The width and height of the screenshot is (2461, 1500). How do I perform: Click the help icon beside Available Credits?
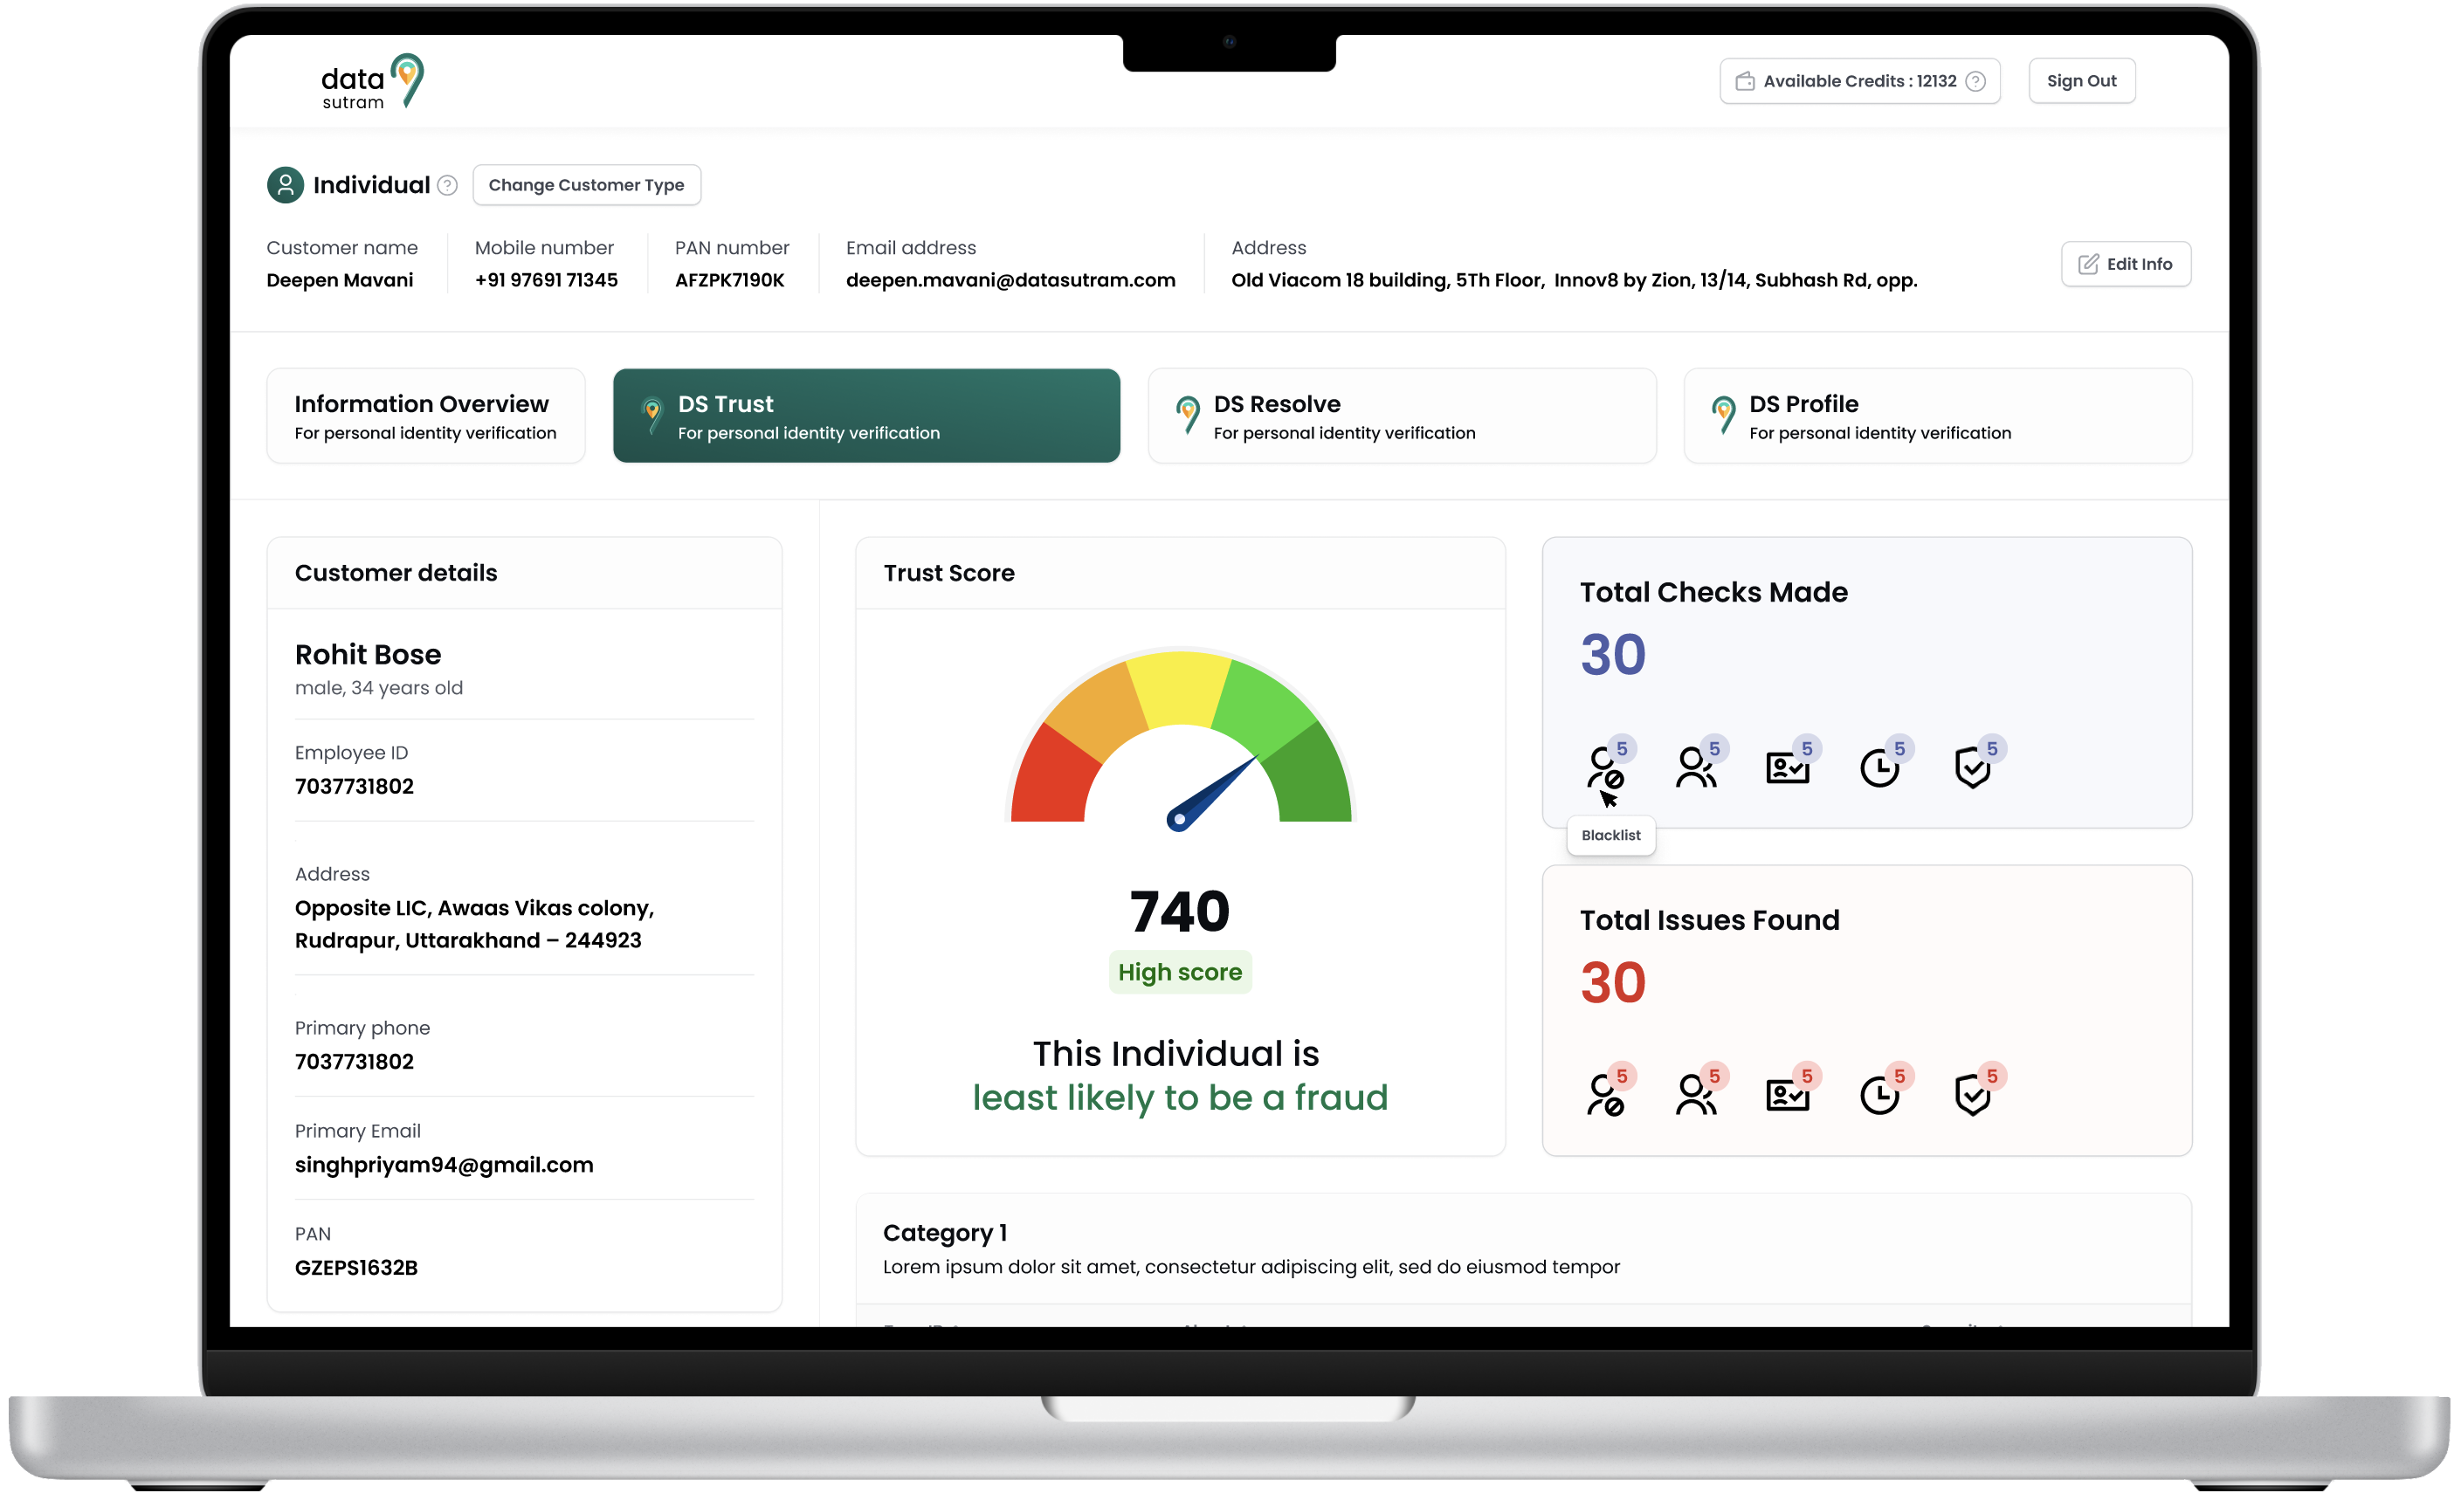1975,82
